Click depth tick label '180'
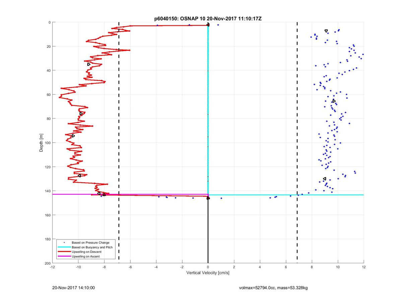 [48, 239]
